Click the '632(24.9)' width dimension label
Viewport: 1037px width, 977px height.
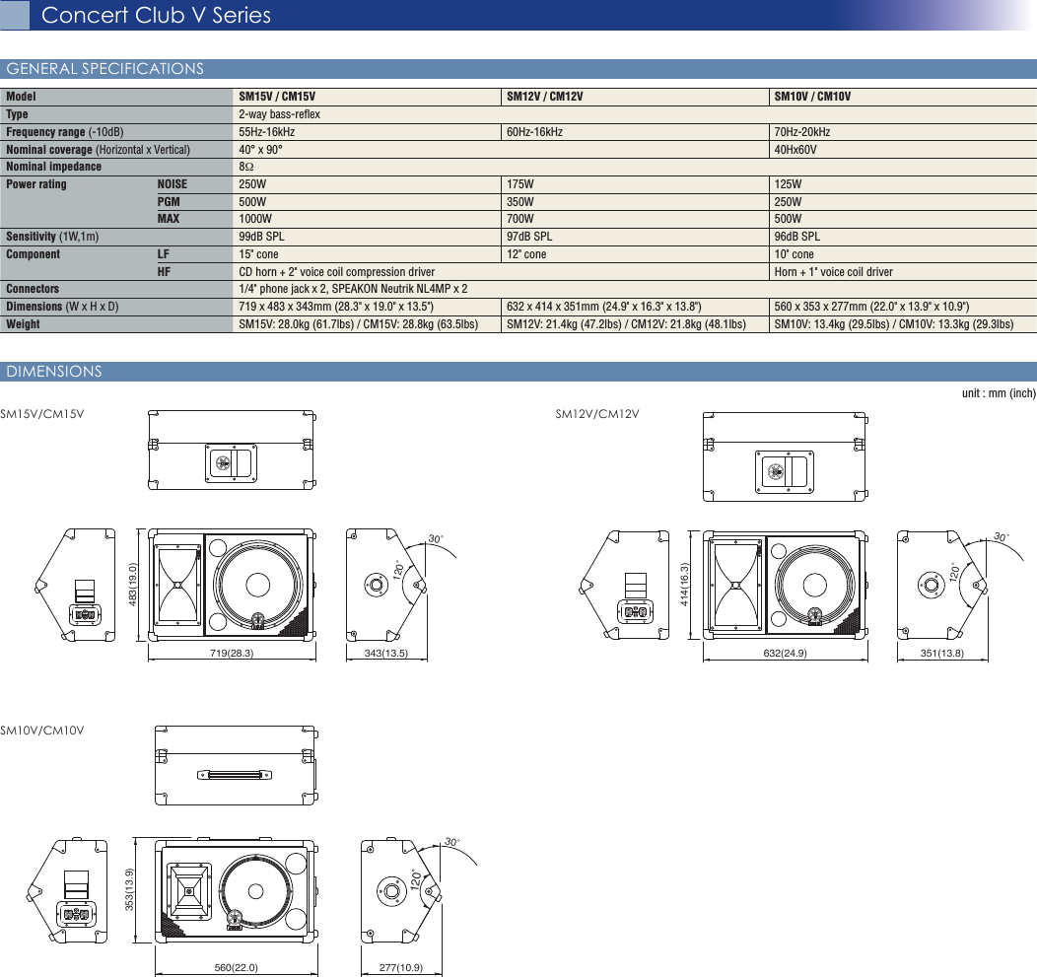pos(785,653)
